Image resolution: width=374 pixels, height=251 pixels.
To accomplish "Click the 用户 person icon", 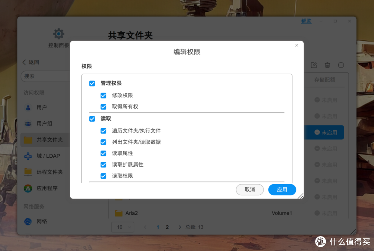I will [x=28, y=108].
